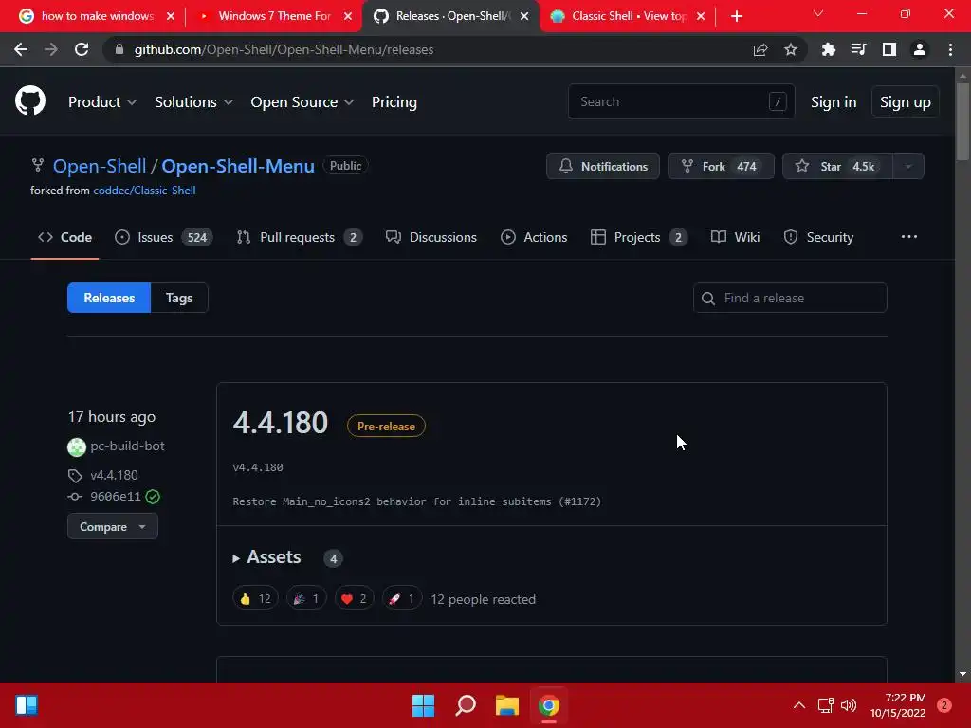Open File Explorer from taskbar
The image size is (971, 728).
click(507, 705)
